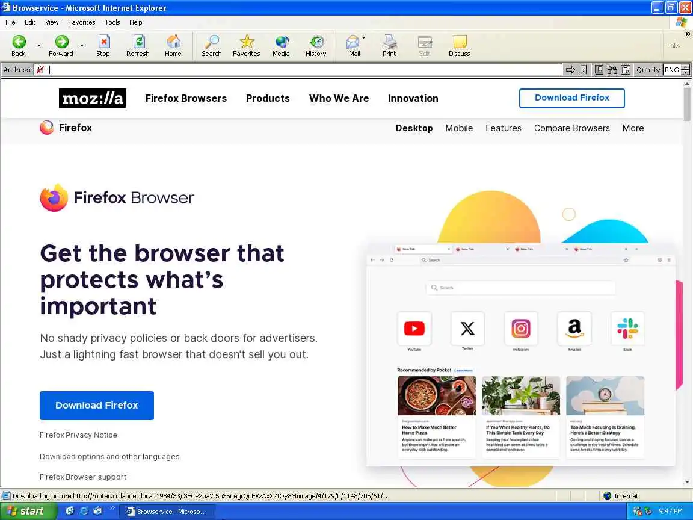Image resolution: width=693 pixels, height=520 pixels.
Task: Click the Instagram shortcut tile
Action: (x=520, y=329)
